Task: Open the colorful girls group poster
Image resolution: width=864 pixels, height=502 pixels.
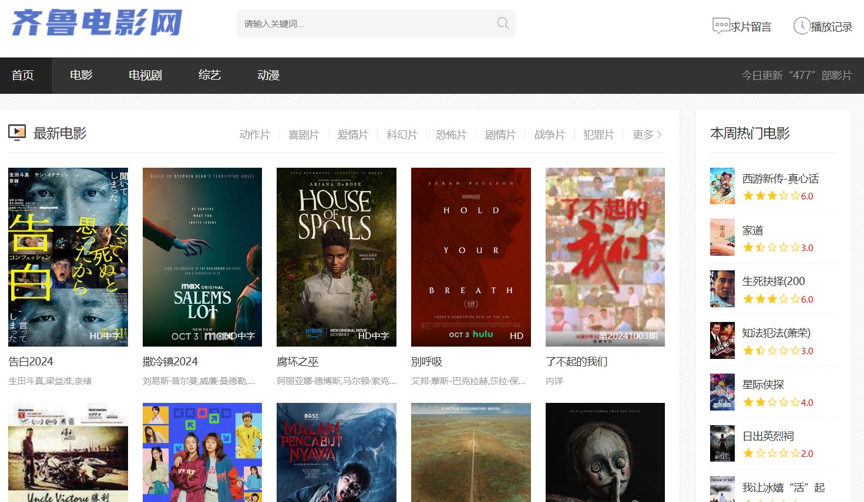Action: [x=202, y=452]
